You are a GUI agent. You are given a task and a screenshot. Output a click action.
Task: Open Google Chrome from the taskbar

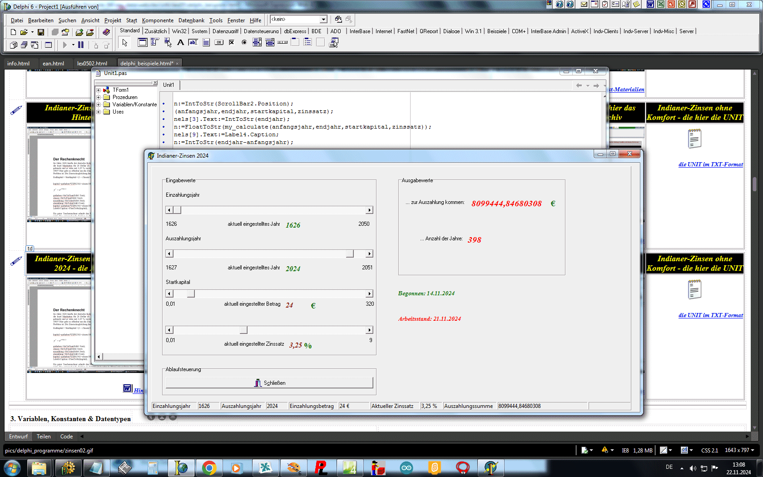tap(209, 467)
